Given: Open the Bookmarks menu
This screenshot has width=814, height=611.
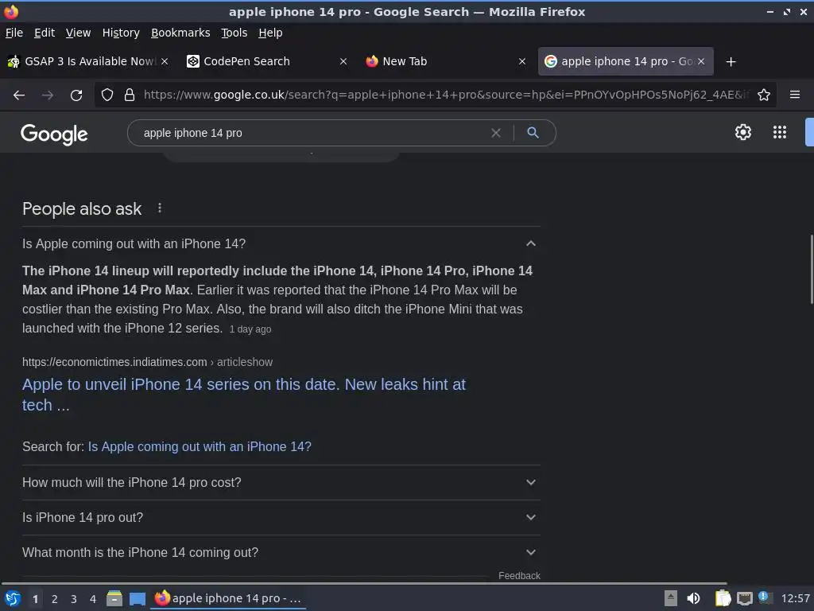Looking at the screenshot, I should pos(180,33).
